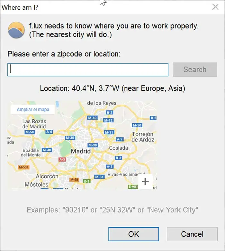Select the green E-901 route shield
Viewport: 225px width, 251px height.
[x=133, y=186]
